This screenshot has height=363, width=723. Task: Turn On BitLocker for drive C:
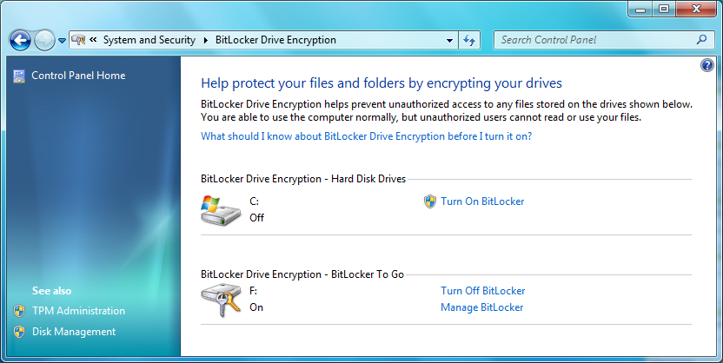[x=482, y=201]
